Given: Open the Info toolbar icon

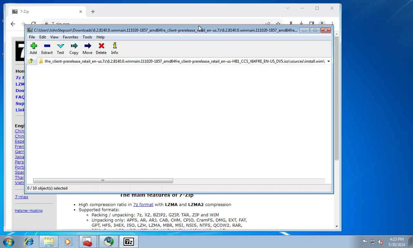Looking at the screenshot, I should (115, 46).
